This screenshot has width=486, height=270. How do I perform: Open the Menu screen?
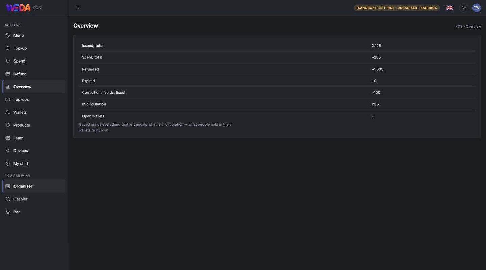pos(34,35)
